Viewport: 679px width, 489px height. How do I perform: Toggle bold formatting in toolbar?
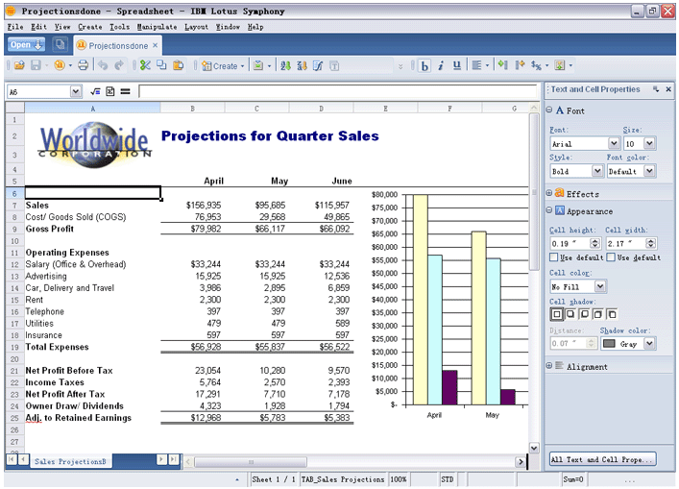coord(424,65)
